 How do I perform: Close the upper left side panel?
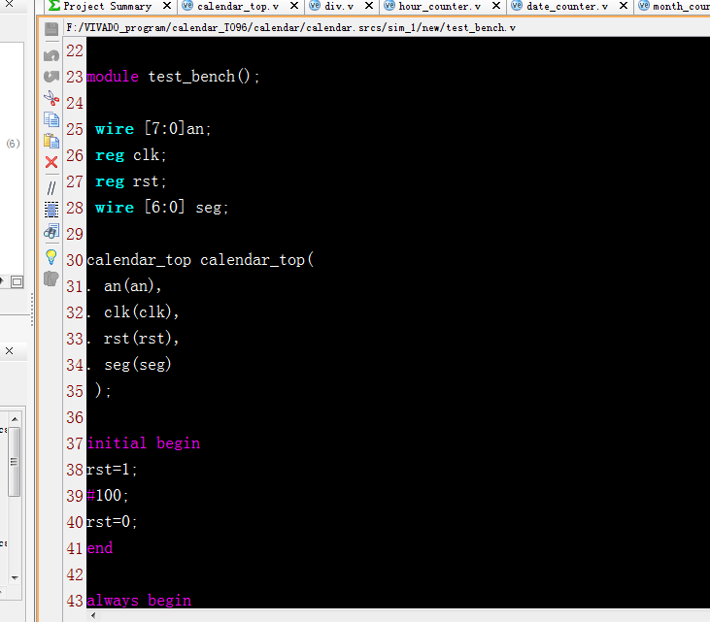point(9,5)
